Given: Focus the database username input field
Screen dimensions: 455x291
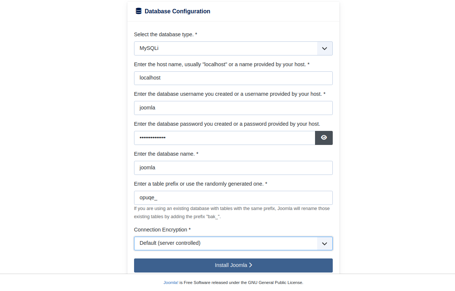Looking at the screenshot, I should (x=233, y=108).
